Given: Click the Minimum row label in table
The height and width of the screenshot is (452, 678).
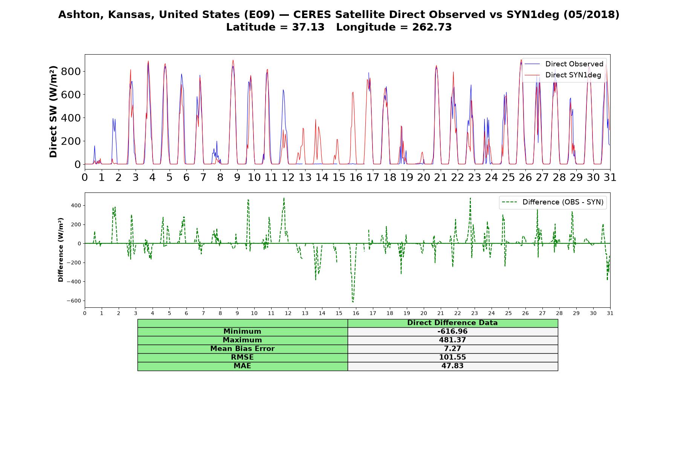Looking at the screenshot, I should 242,331.
